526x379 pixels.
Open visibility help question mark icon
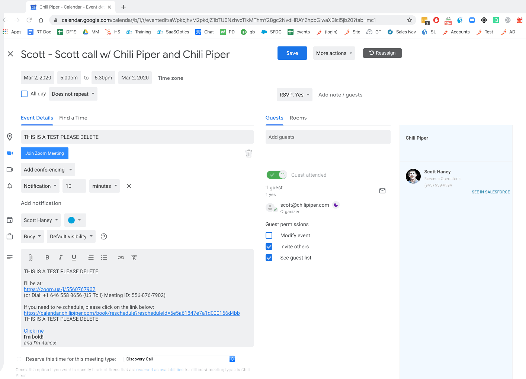pyautogui.click(x=104, y=236)
